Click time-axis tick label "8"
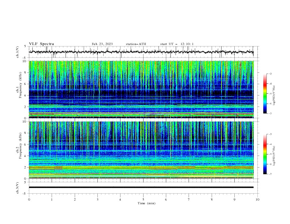This screenshot has width=290, height=224. click(212, 199)
